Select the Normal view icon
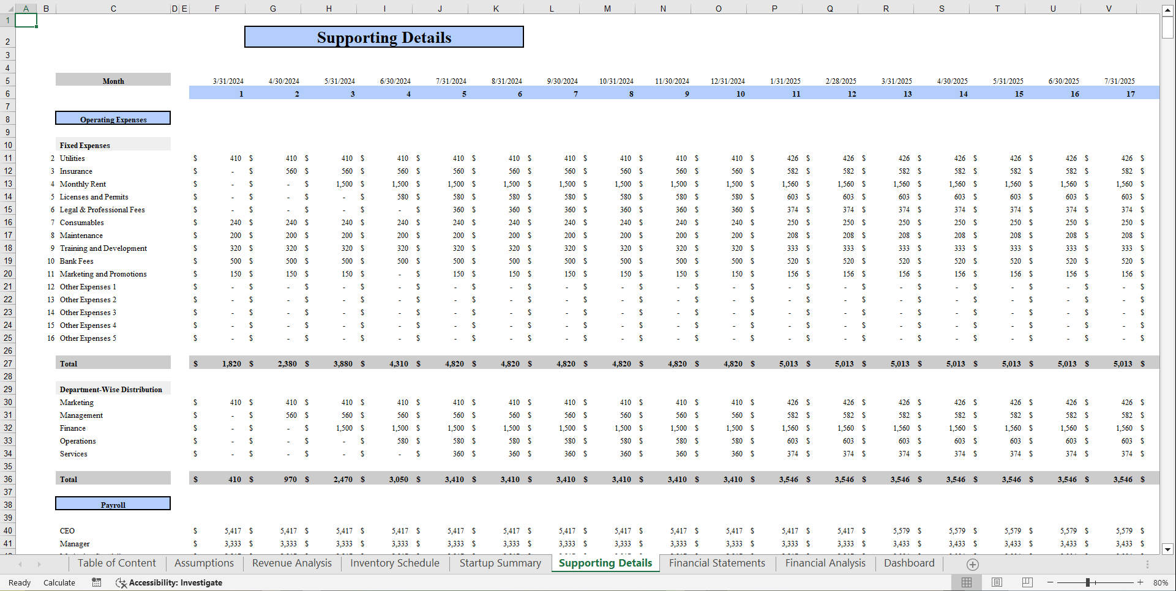This screenshot has width=1176, height=591. coord(967,582)
